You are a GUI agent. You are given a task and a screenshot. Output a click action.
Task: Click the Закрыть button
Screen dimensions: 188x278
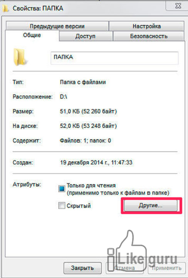click(82, 268)
